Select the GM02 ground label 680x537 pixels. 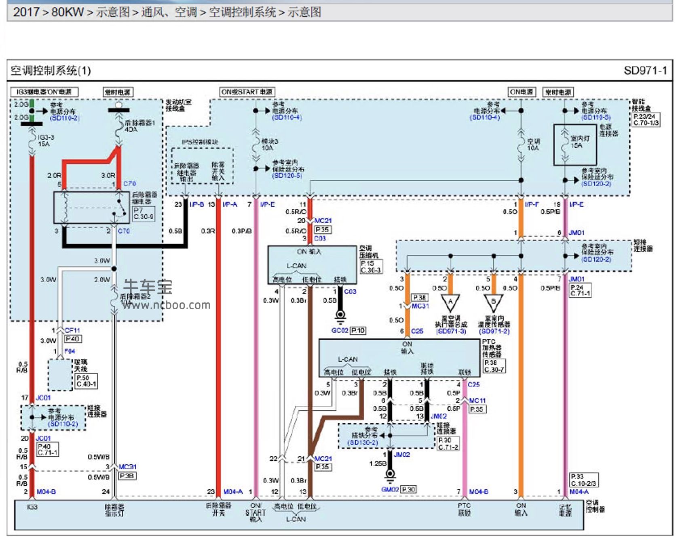click(390, 489)
